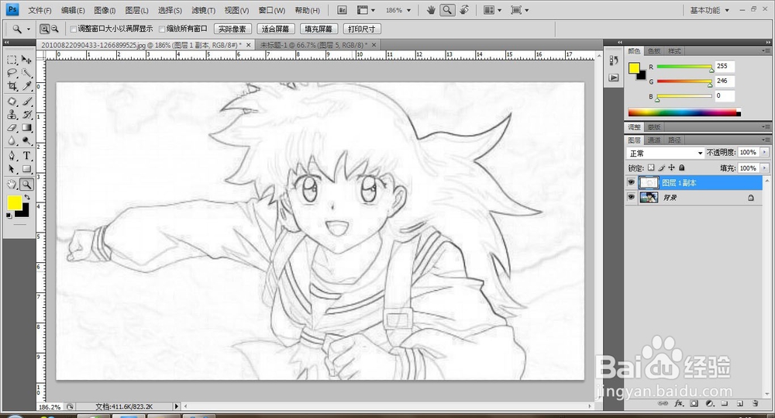Select the Horizontal Type tool
Viewport: 775px width, 418px height.
click(x=26, y=156)
